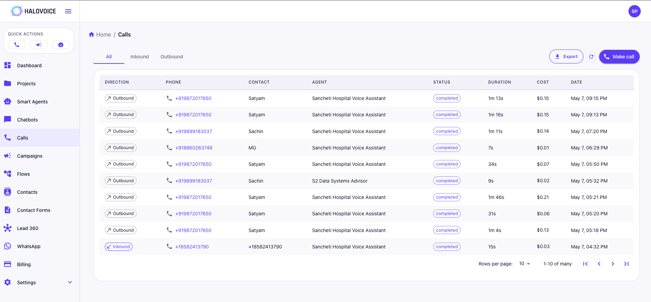Click the phone icon in the 04:32 PM row
The image size is (651, 302).
coord(169,246)
